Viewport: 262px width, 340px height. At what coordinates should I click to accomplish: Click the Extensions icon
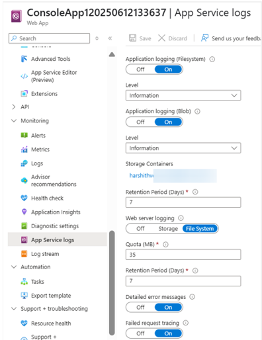click(x=24, y=93)
